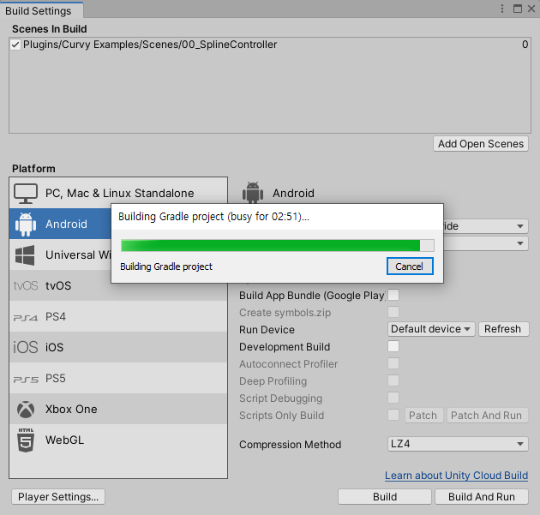Select the WebGL platform row
The height and width of the screenshot is (515, 540).
click(118, 440)
